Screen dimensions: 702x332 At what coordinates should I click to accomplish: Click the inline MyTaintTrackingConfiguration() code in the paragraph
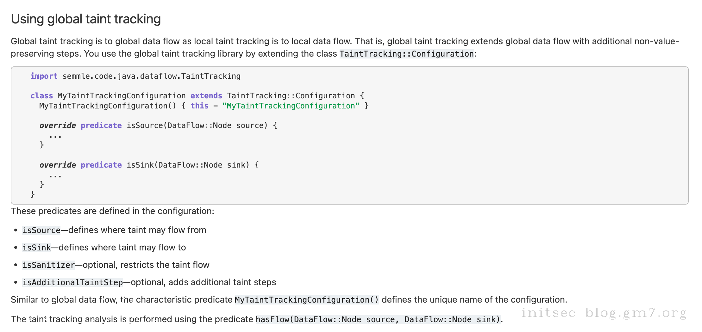(x=307, y=300)
